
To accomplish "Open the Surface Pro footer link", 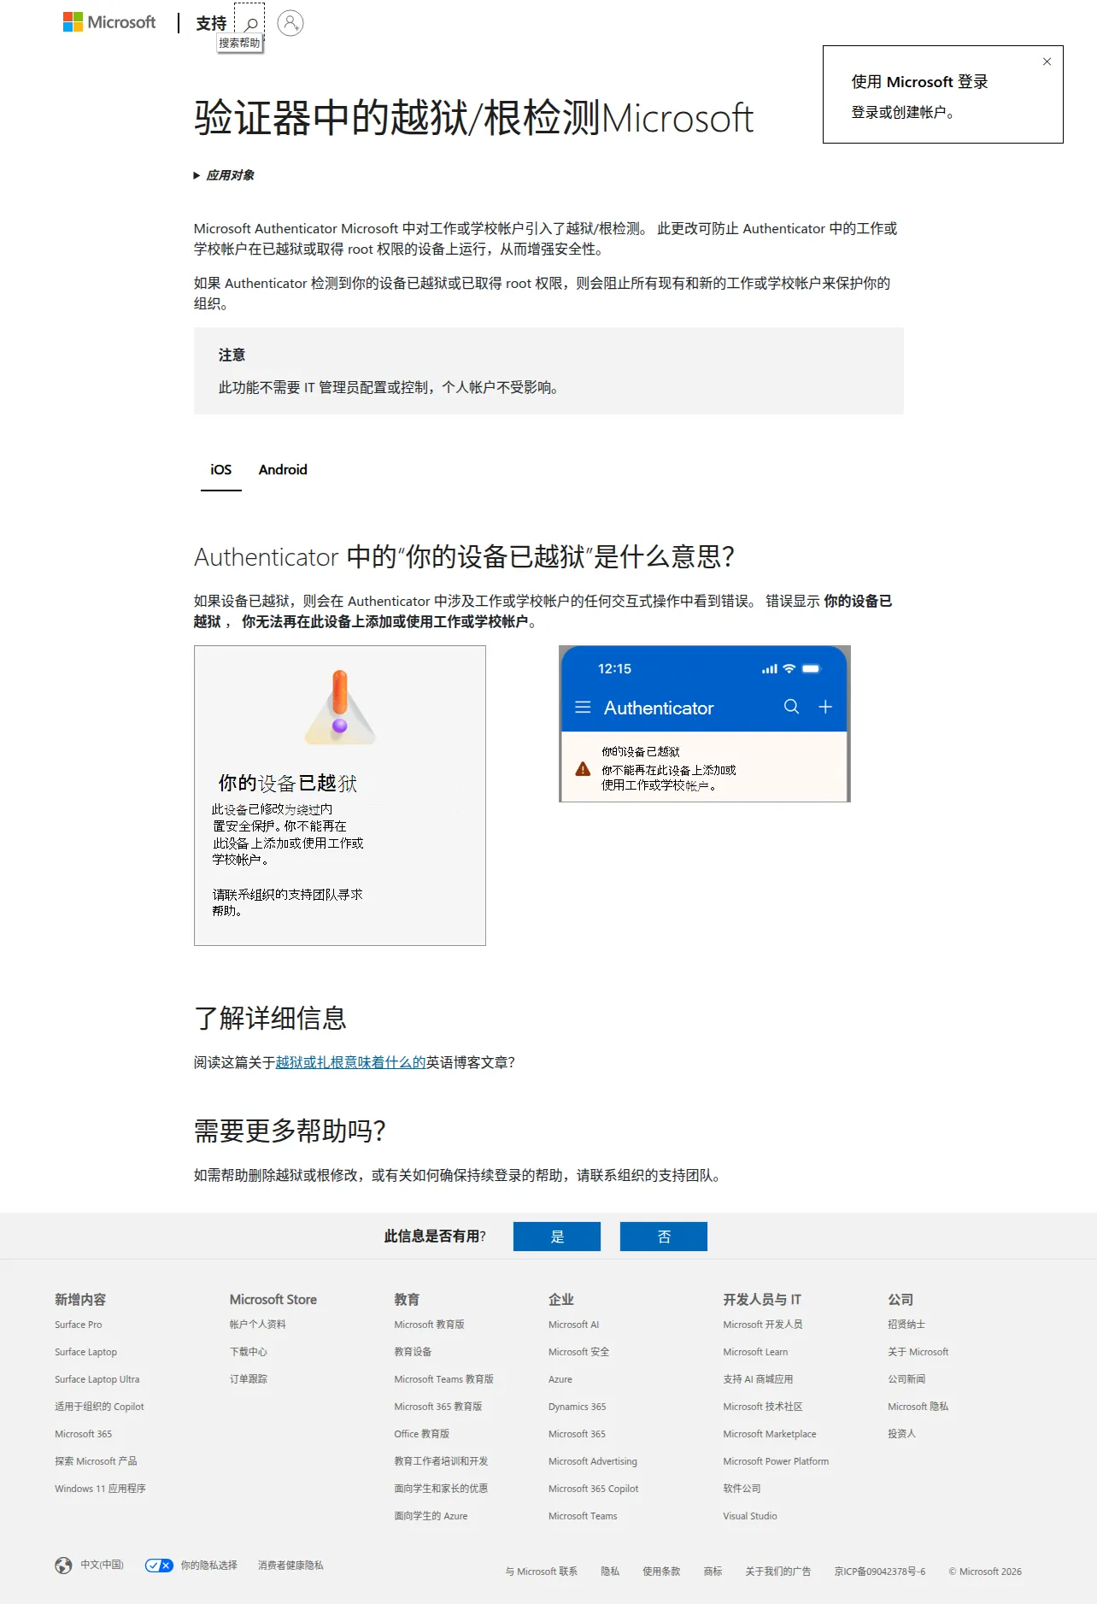I will [79, 1325].
